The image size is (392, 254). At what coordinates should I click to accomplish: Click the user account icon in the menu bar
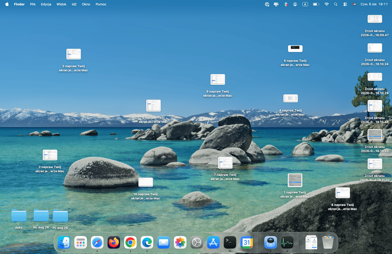[295, 4]
